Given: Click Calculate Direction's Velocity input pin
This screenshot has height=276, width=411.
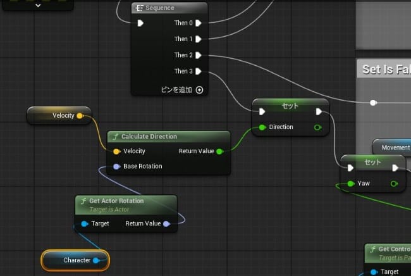Looking at the screenshot, I should pyautogui.click(x=116, y=151).
